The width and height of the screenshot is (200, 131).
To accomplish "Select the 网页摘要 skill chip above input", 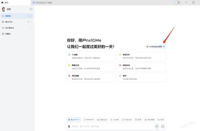I will pyautogui.click(x=150, y=120).
